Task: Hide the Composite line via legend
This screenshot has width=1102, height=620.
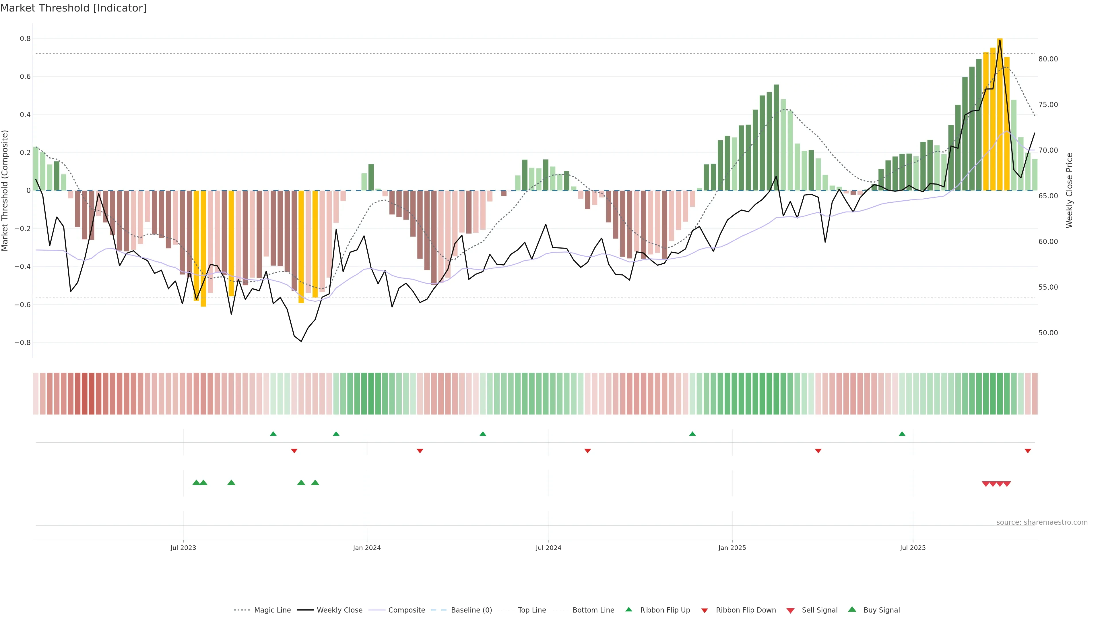Action: [406, 610]
